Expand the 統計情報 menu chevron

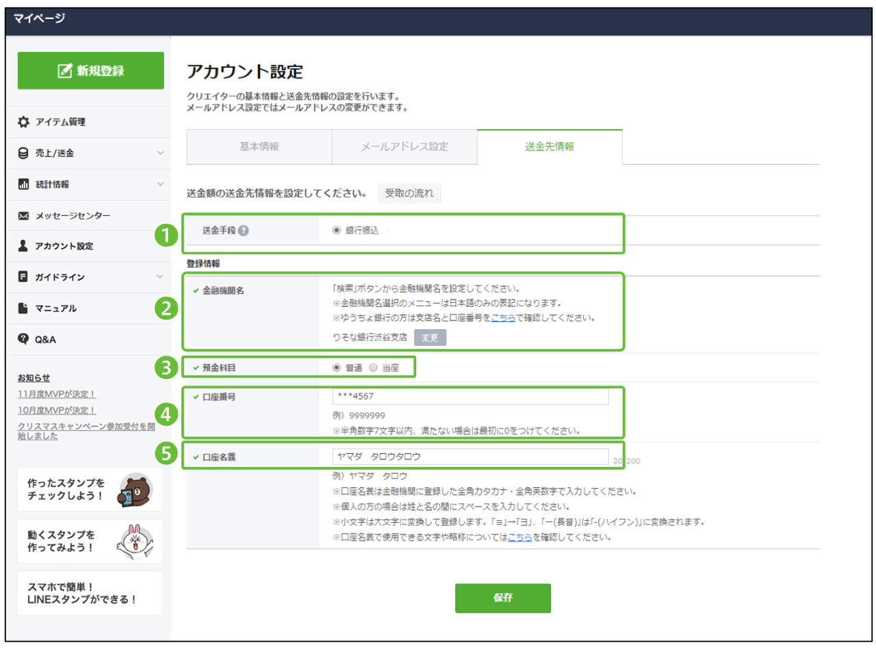click(x=161, y=183)
